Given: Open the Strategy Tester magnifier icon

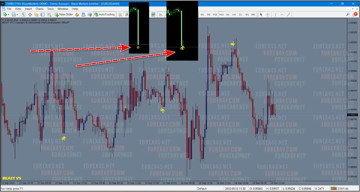Looking at the screenshot, I should 49,15.
